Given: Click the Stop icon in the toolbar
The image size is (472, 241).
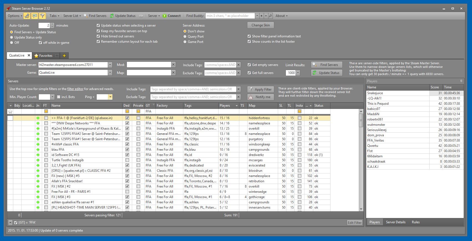Looking at the screenshot, I should [141, 16].
